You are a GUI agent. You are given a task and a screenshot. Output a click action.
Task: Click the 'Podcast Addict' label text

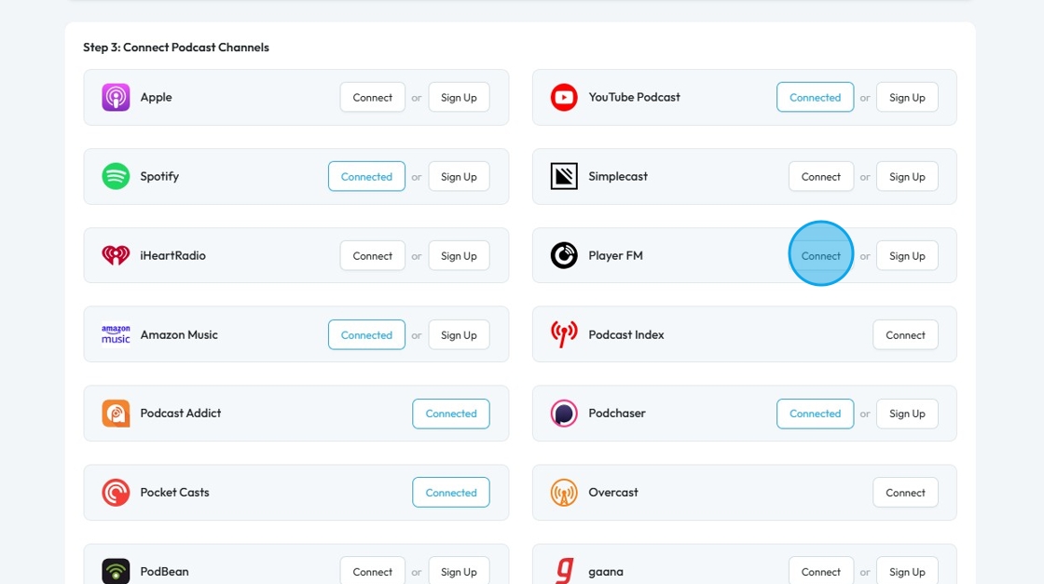(181, 413)
